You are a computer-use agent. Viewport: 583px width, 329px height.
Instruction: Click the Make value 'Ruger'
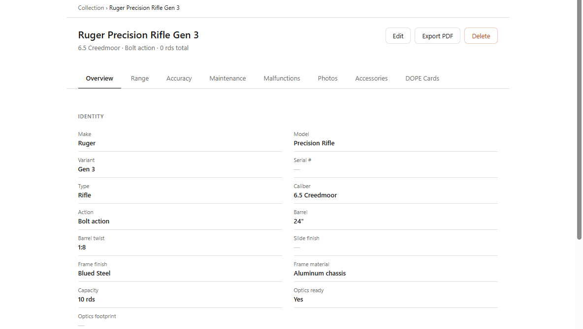coord(87,143)
